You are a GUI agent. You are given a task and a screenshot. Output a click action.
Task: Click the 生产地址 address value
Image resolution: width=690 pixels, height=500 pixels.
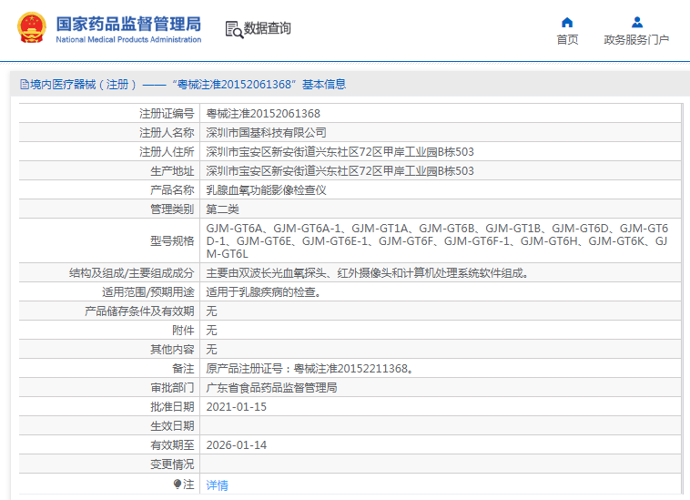pos(340,171)
